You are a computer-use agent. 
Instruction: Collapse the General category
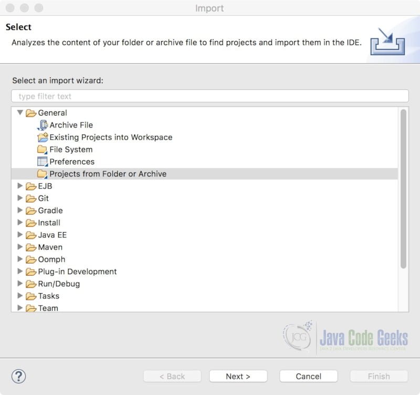click(20, 112)
